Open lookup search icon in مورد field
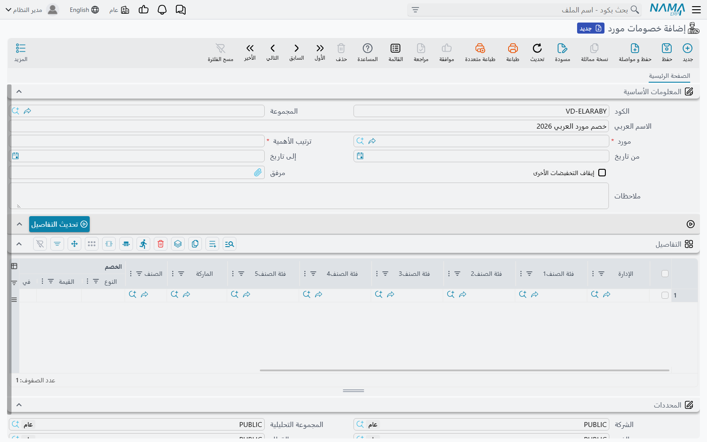Image resolution: width=707 pixels, height=442 pixels. point(360,141)
